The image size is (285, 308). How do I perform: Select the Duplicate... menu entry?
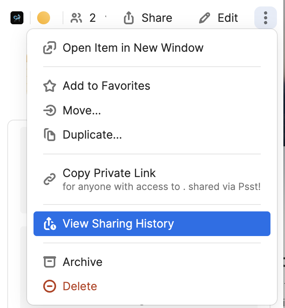pos(92,135)
